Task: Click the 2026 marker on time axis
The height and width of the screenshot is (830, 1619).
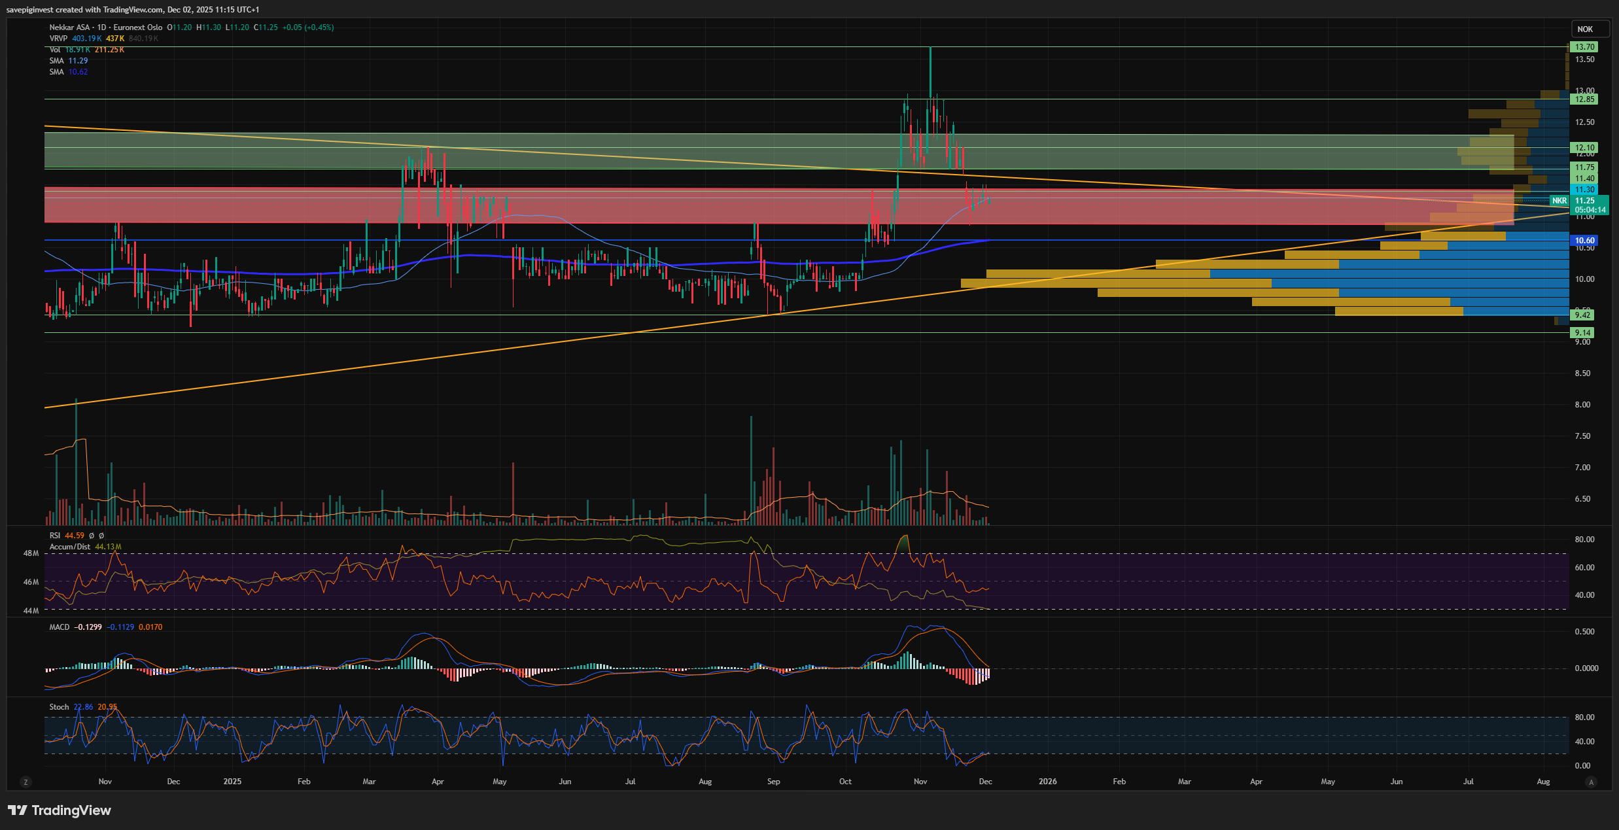Action: 1047,782
